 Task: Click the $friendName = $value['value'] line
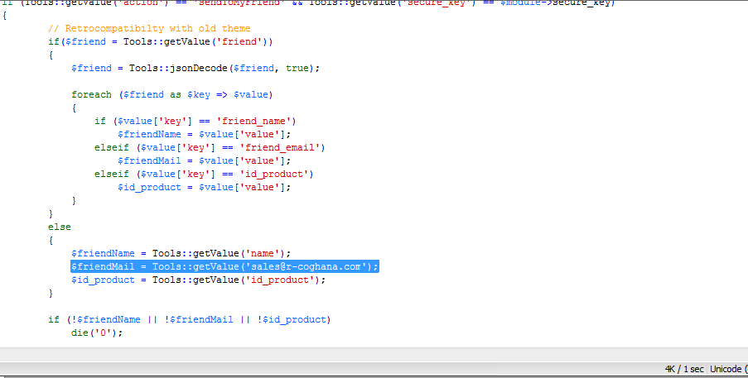(x=204, y=134)
